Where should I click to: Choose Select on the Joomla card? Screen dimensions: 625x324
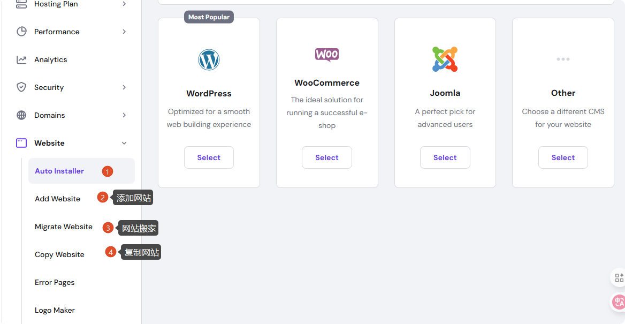point(445,157)
